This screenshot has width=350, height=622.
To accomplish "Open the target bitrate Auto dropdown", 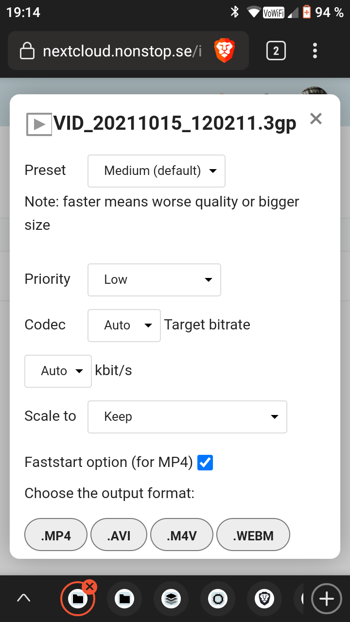I will 58,371.
